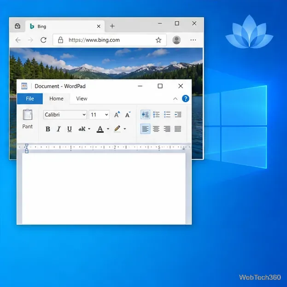Open the browser profile avatar
The image size is (287, 287).
coord(176,40)
